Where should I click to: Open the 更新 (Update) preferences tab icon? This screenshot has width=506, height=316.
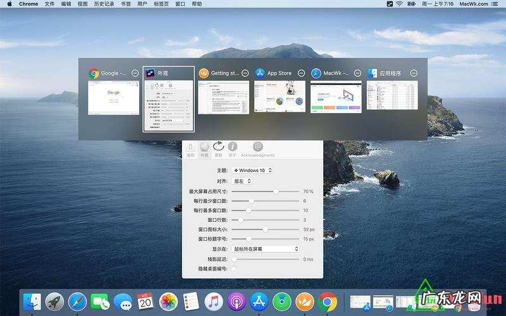tap(218, 147)
